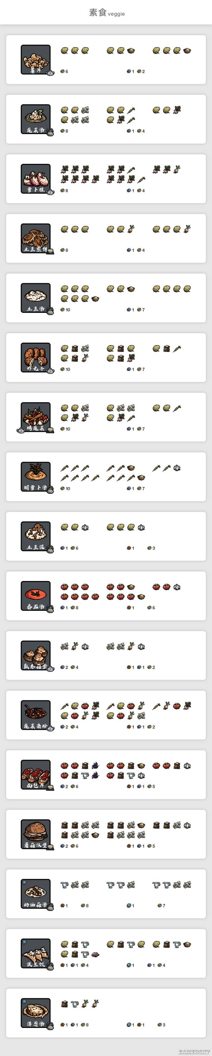
Task: Choose the 炸丸子 fried balls dish icon
Action: point(36,357)
